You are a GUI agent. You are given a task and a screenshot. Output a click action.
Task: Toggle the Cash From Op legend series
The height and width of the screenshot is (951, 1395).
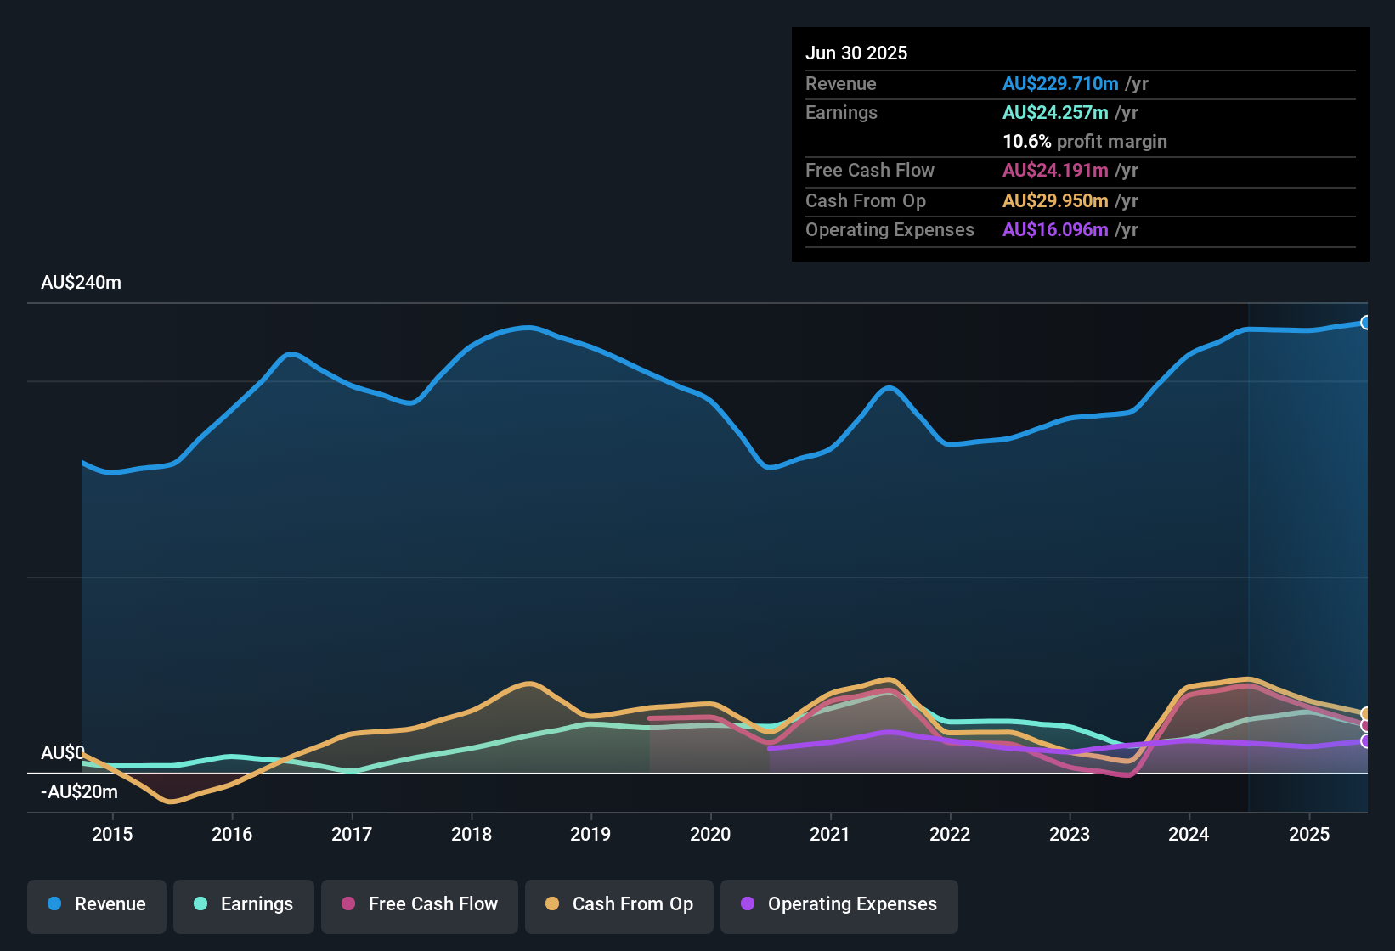click(619, 904)
